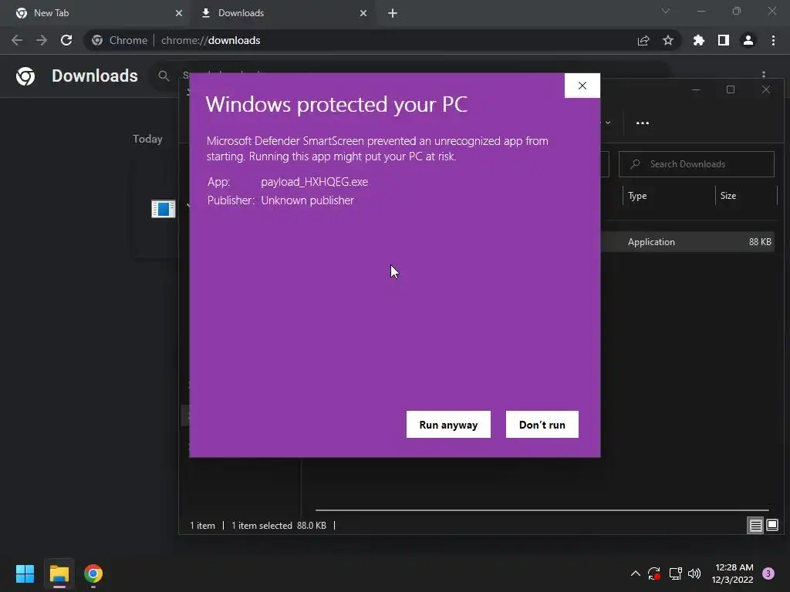This screenshot has height=592, width=790.
Task: Open clock showing 12:28 AM
Action: [x=733, y=573]
